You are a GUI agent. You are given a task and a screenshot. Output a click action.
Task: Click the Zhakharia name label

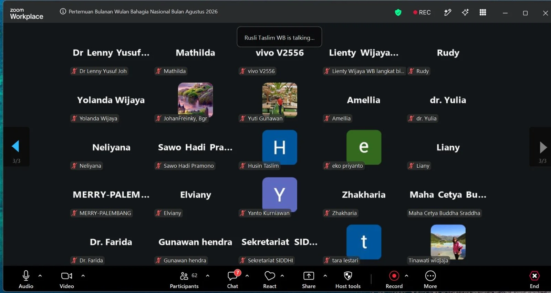[341, 213]
